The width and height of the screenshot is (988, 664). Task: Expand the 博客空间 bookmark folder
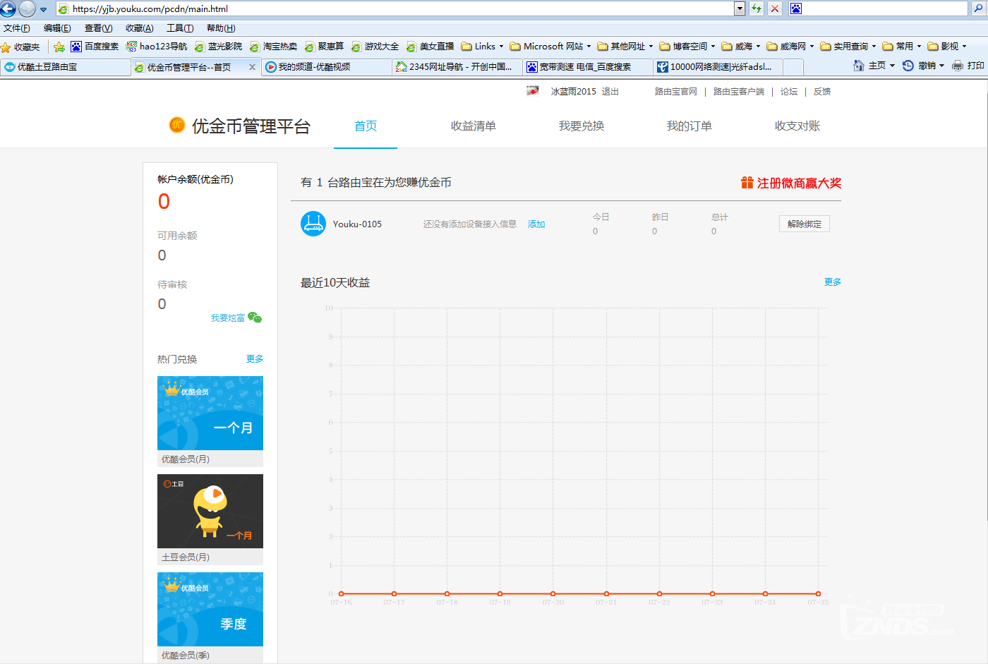click(687, 47)
